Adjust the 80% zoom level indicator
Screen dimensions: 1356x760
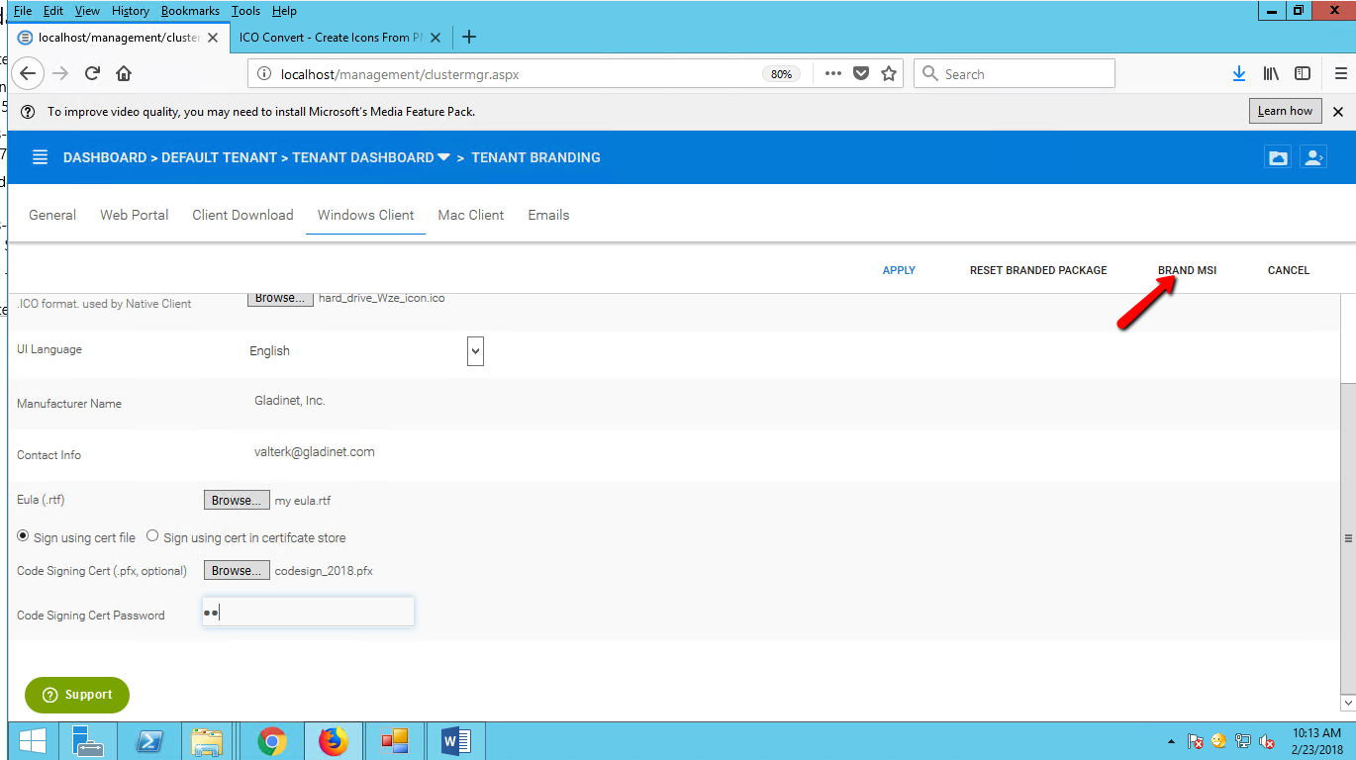[x=781, y=74]
